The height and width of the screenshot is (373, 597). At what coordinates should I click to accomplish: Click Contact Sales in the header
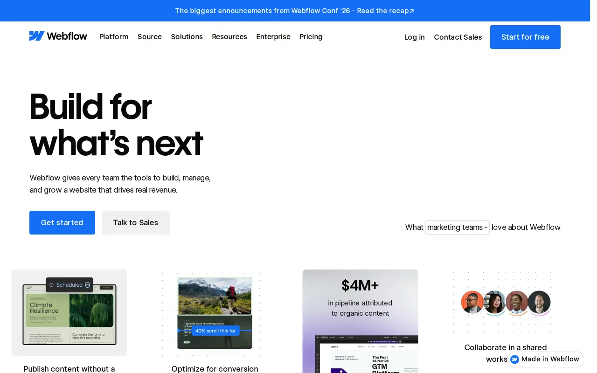(x=458, y=37)
